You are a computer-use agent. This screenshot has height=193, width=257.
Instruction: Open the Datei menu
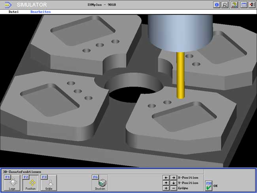[14, 12]
